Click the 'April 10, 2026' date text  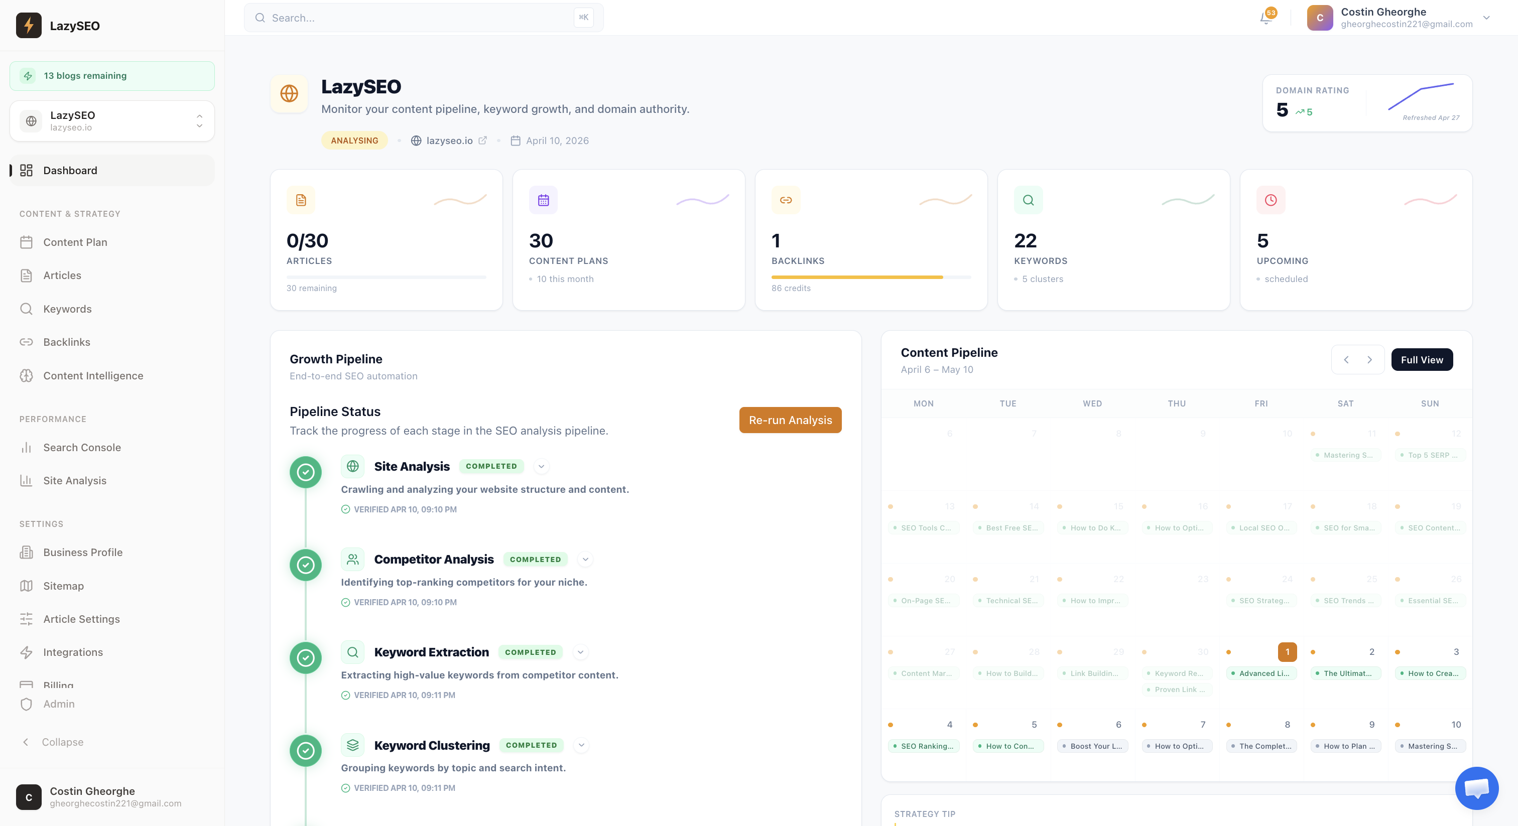point(557,140)
